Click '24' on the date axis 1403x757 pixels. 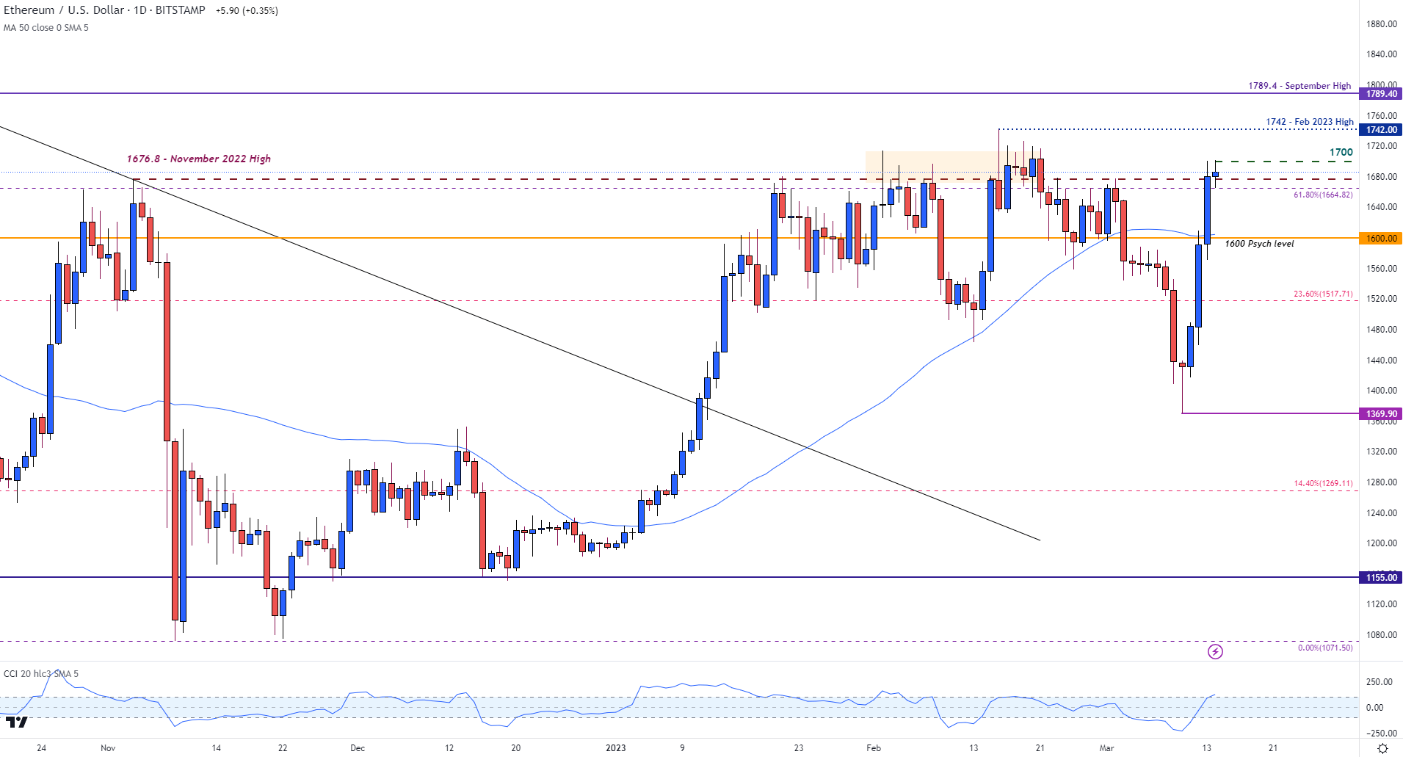coord(41,748)
